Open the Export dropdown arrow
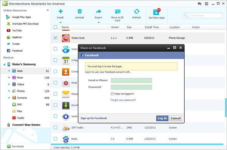The height and width of the screenshot is (150, 227). 99,23
